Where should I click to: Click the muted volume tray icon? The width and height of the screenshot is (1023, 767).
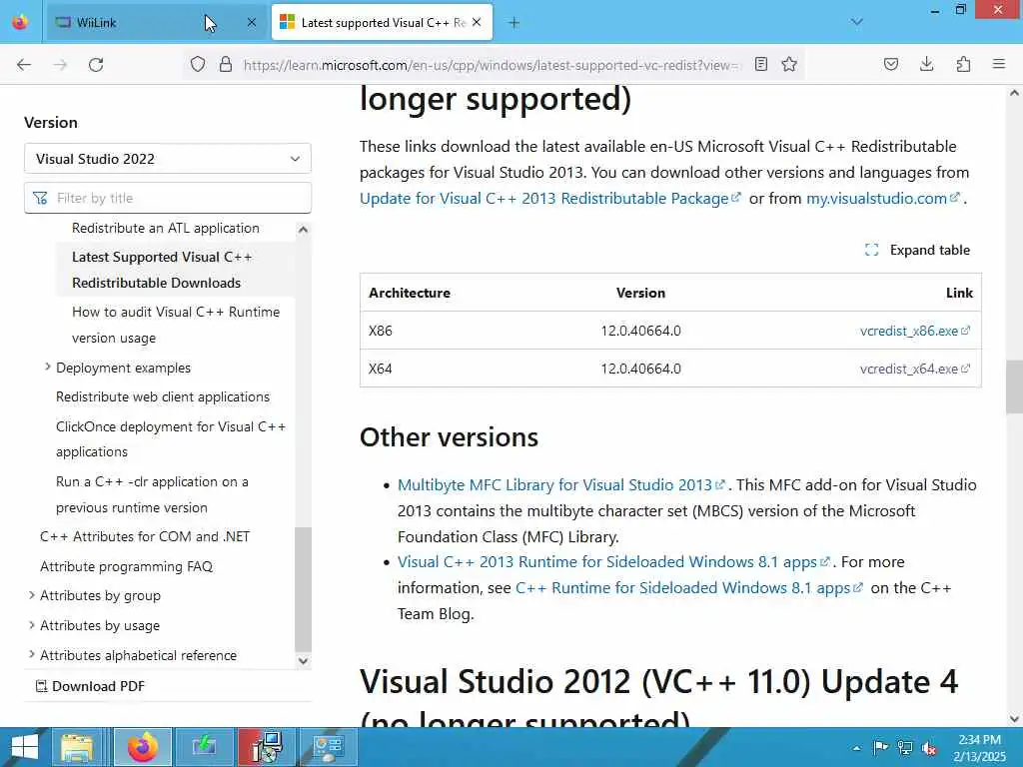coord(929,748)
